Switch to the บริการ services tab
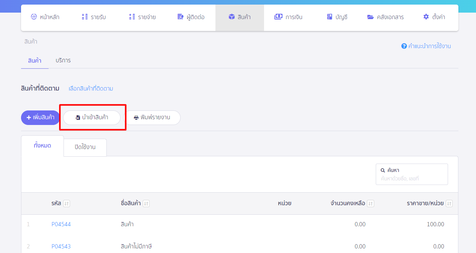 63,60
